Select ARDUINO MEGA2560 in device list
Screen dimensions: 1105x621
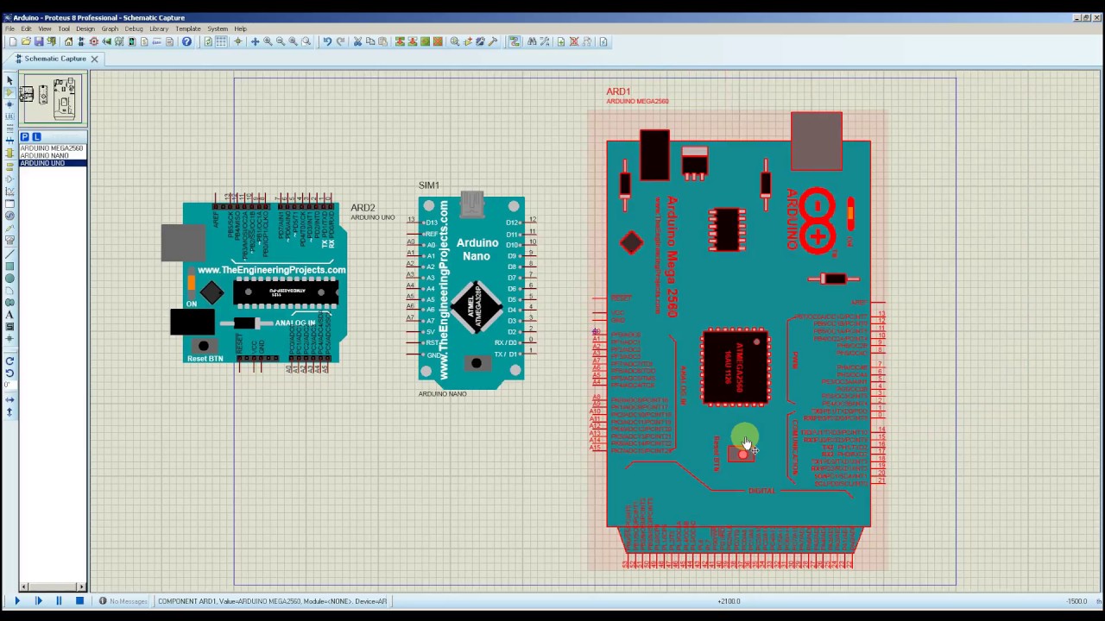(52, 148)
